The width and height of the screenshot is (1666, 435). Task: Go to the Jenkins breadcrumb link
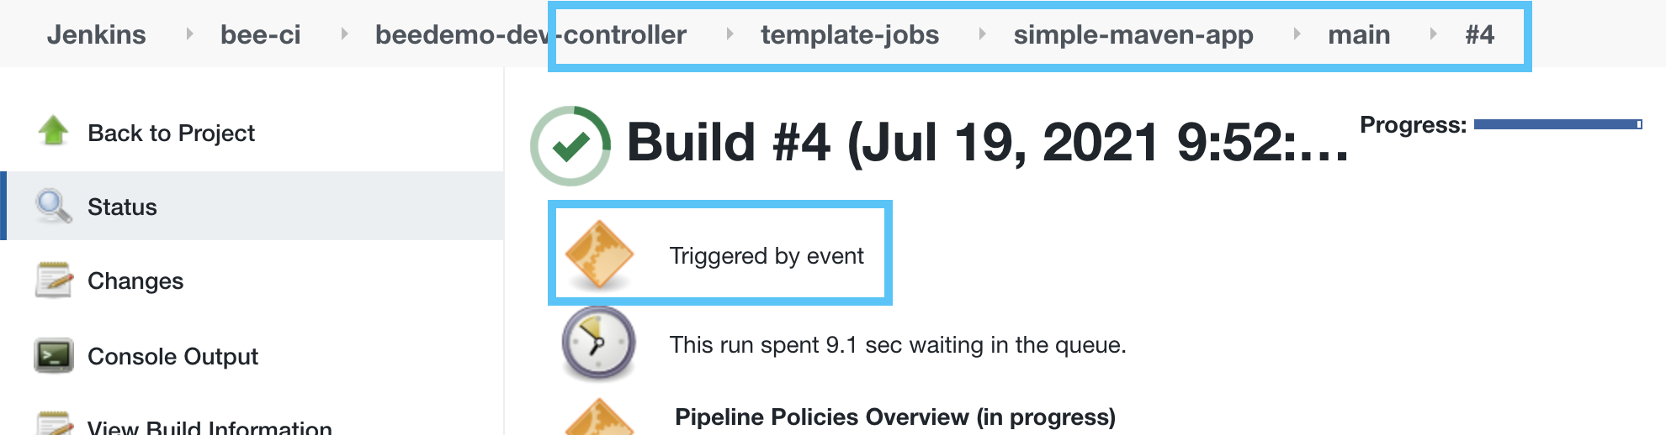pos(96,34)
